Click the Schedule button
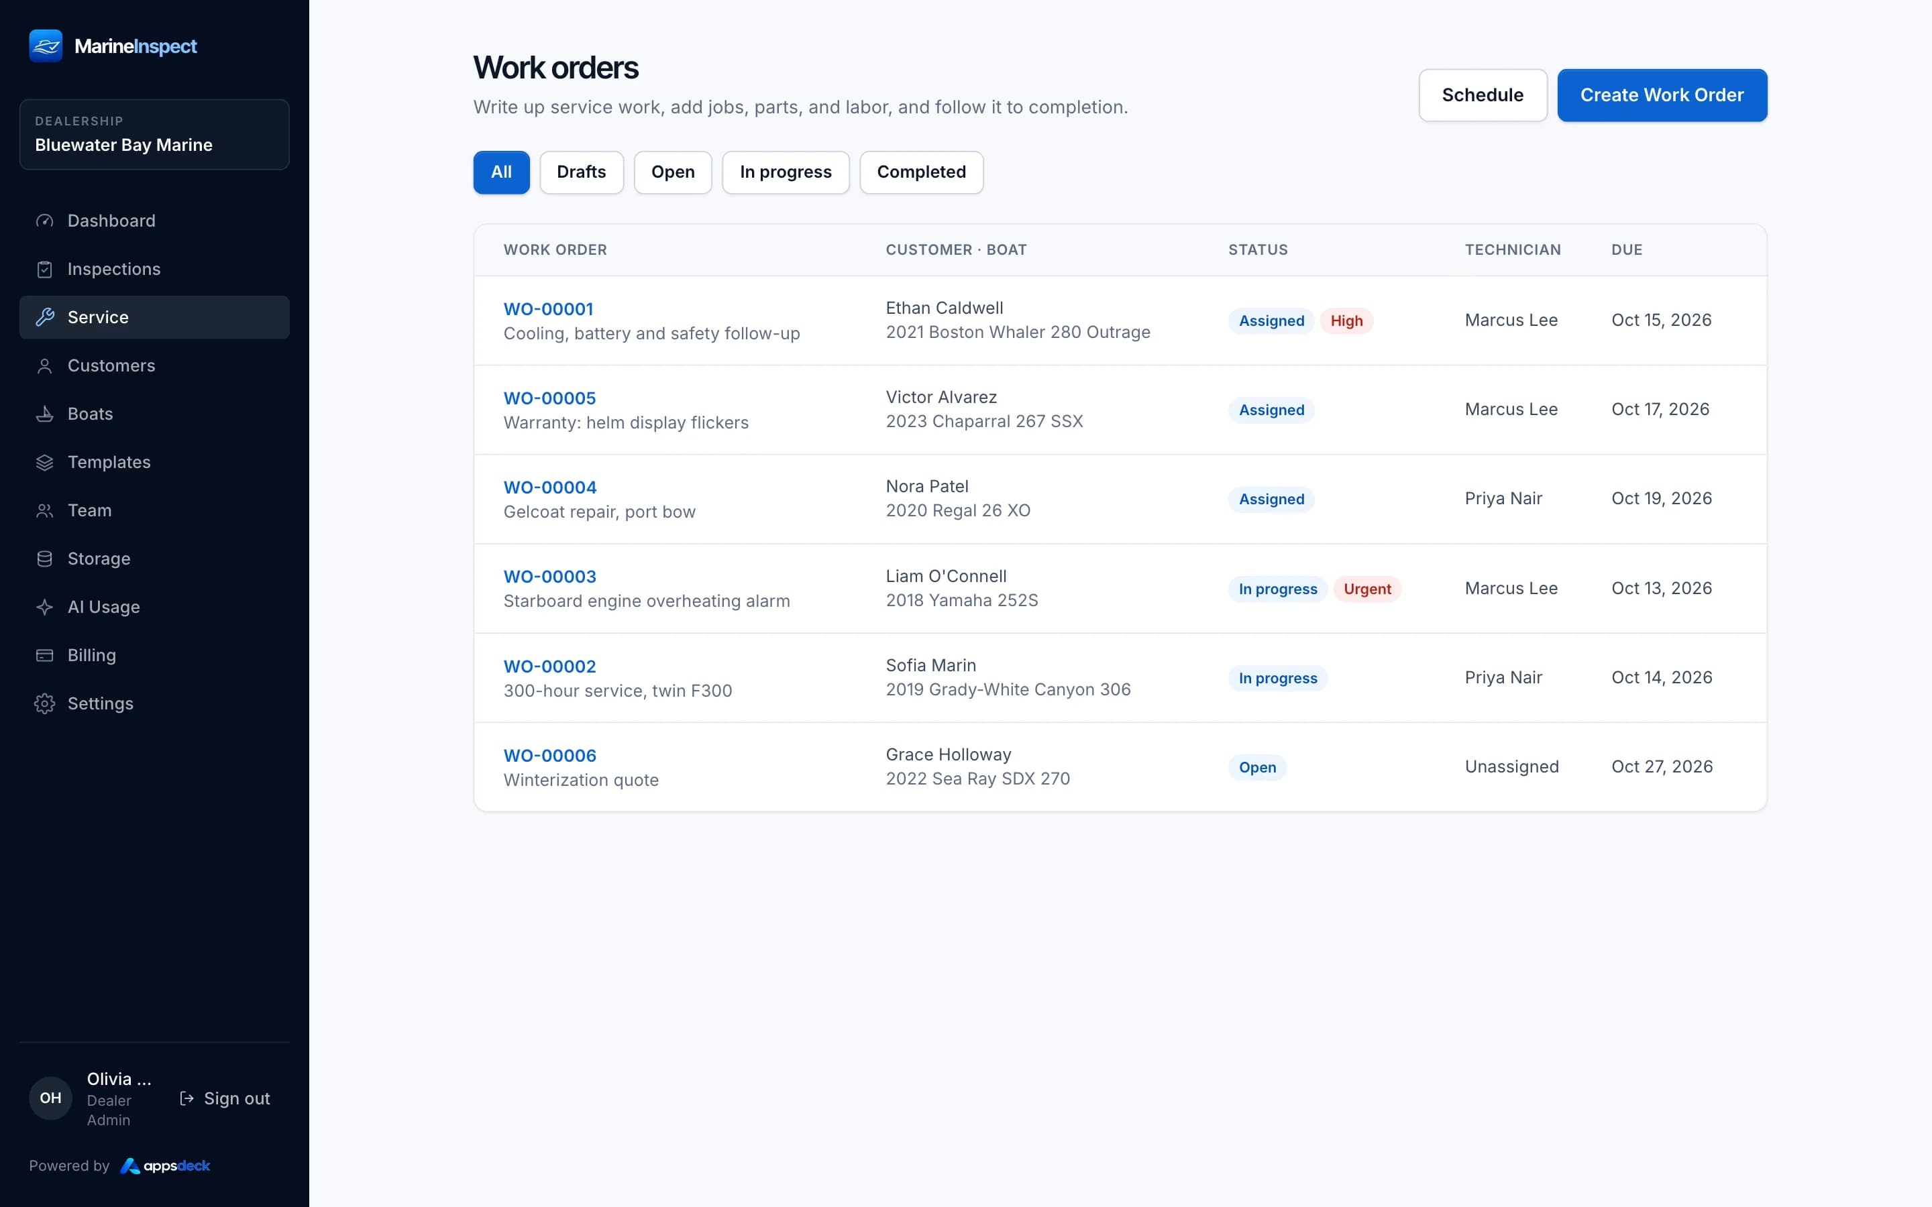Image resolution: width=1932 pixels, height=1207 pixels. point(1483,95)
